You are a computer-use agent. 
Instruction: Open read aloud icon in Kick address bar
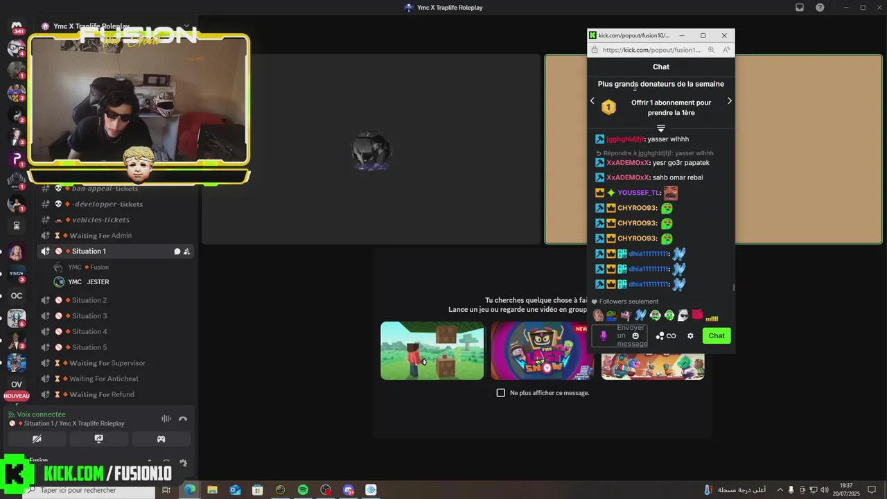point(726,50)
